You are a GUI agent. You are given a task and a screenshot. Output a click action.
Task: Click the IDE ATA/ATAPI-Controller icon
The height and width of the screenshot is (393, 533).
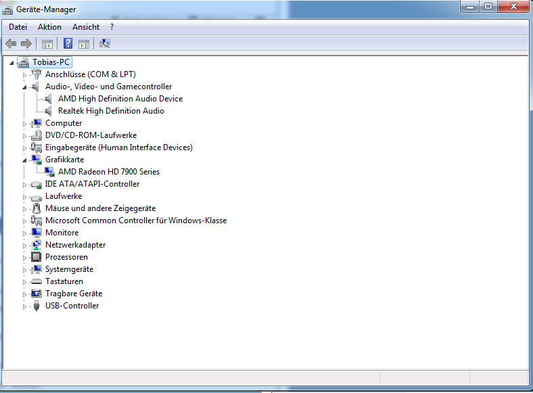click(x=37, y=185)
